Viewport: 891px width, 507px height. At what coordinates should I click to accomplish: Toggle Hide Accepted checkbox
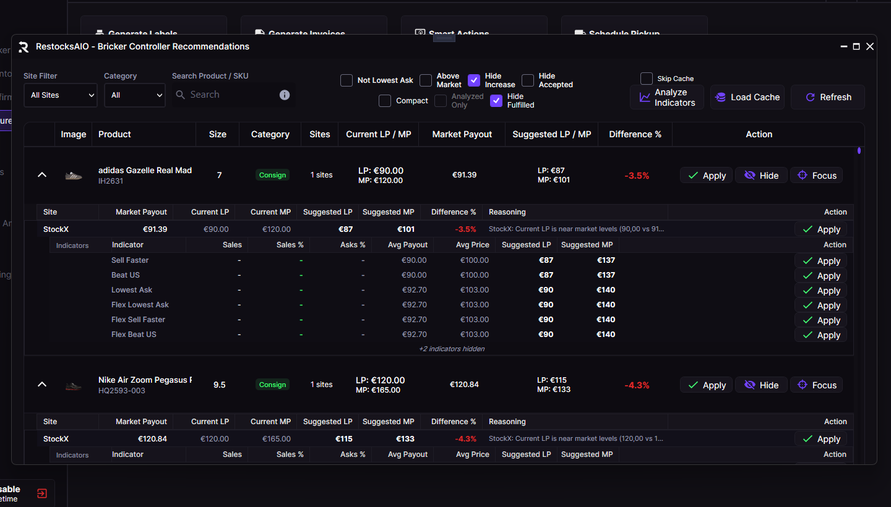[x=528, y=80]
